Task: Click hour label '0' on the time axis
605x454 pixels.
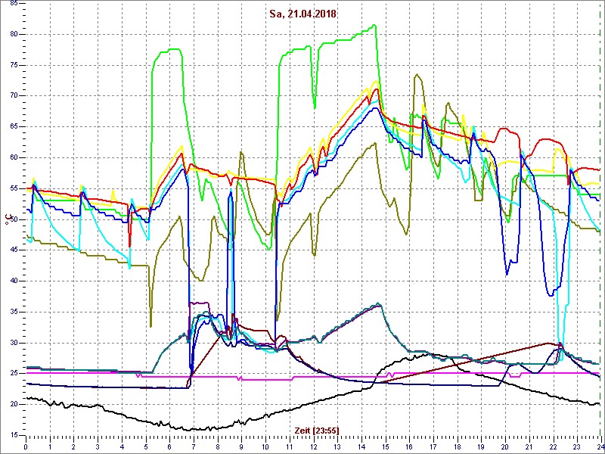Action: point(26,447)
